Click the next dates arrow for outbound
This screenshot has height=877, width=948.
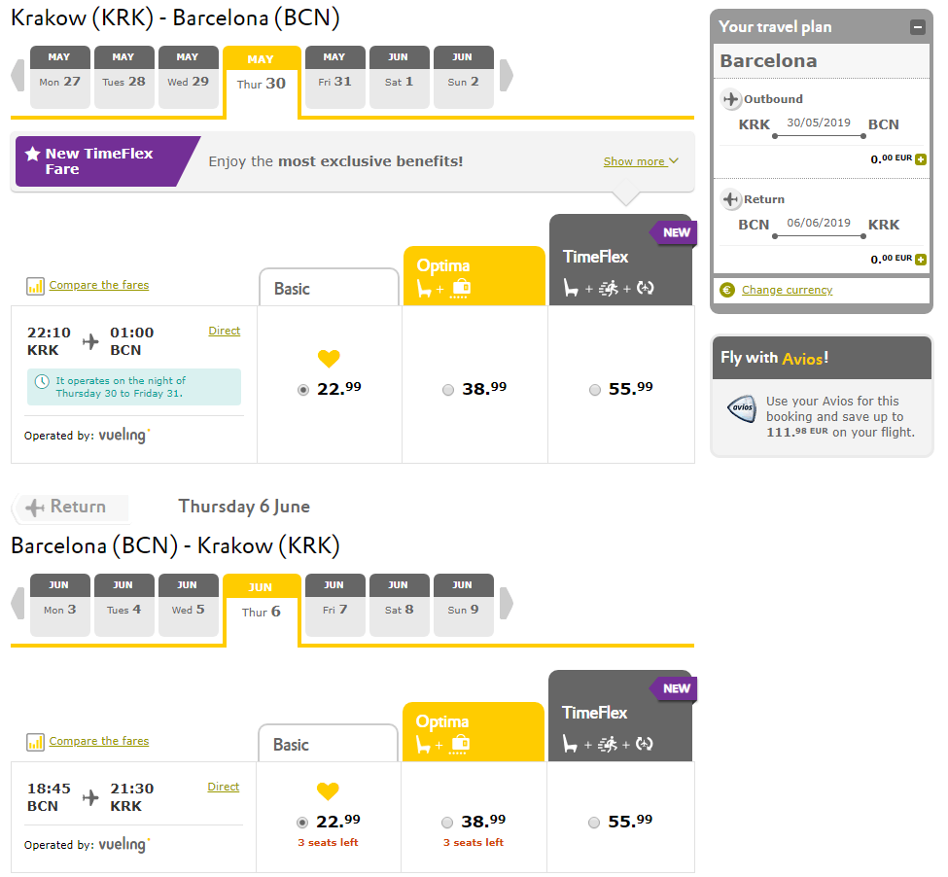tap(507, 76)
